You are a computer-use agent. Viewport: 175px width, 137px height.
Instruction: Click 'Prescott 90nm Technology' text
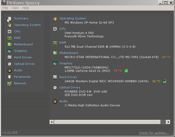[84, 36]
